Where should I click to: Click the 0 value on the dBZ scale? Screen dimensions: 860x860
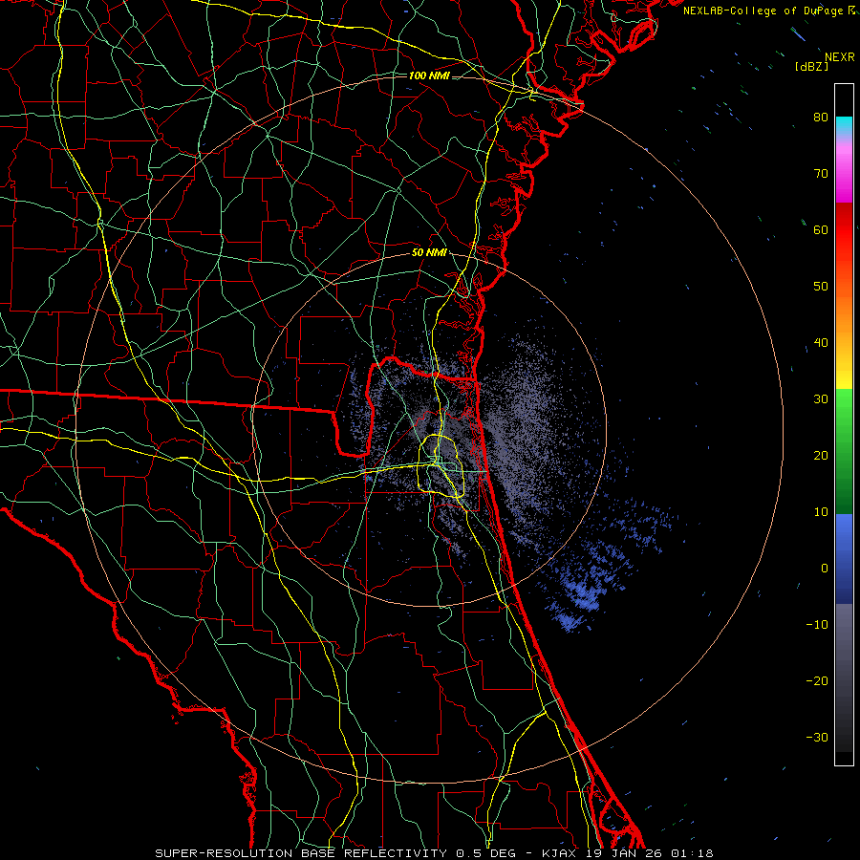(x=825, y=569)
